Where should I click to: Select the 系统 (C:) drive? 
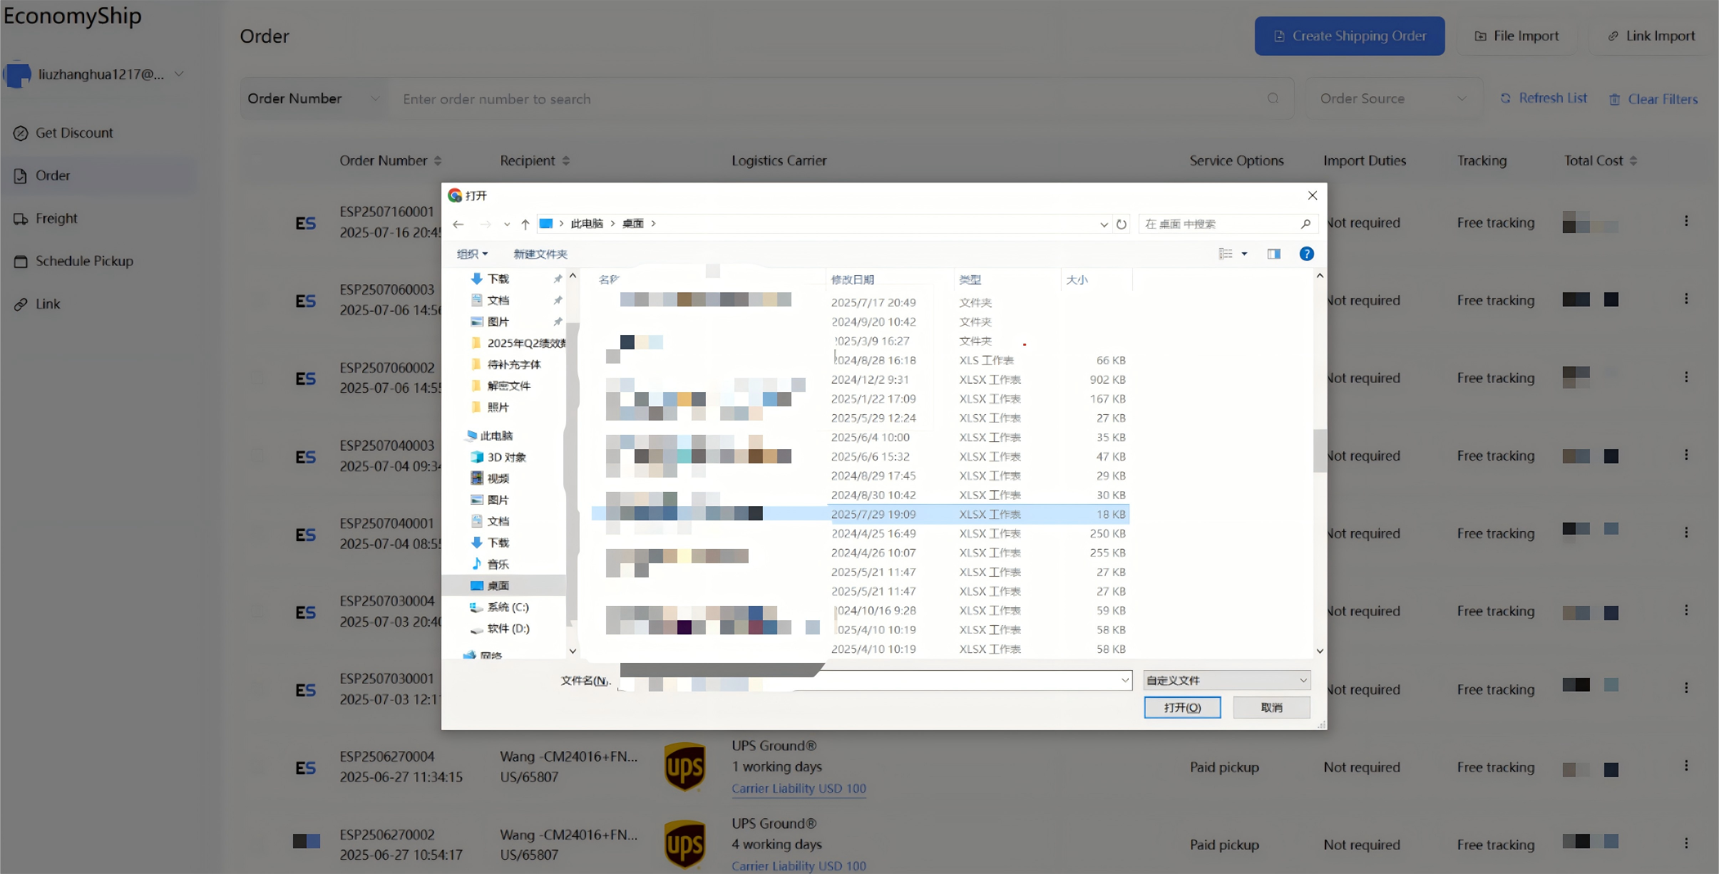(507, 607)
